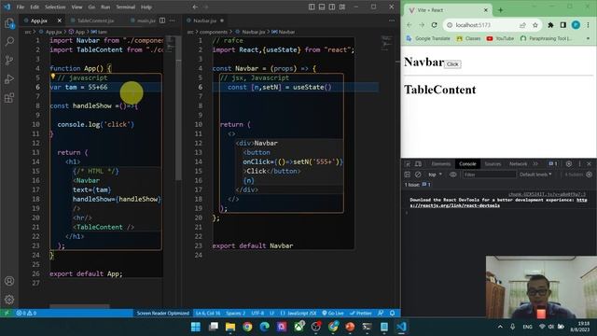Open the Manage gear in activity bar
This screenshot has height=336, width=597.
9,300
